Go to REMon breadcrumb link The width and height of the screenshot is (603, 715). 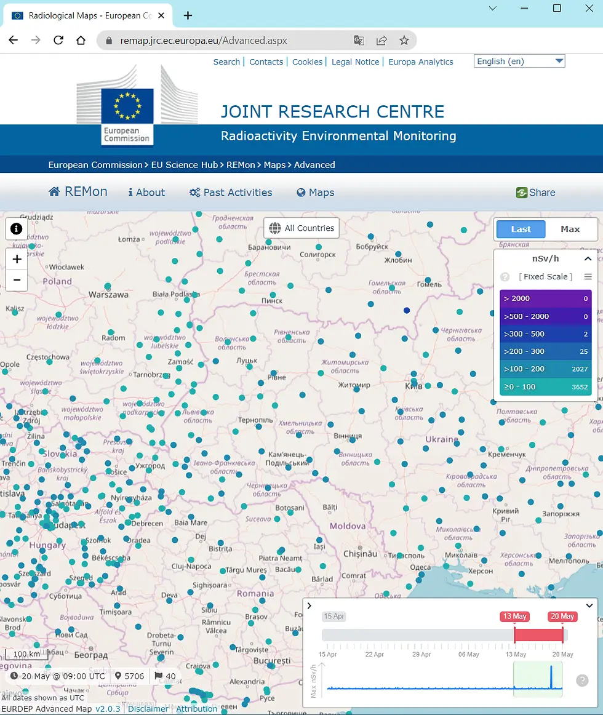(x=241, y=165)
